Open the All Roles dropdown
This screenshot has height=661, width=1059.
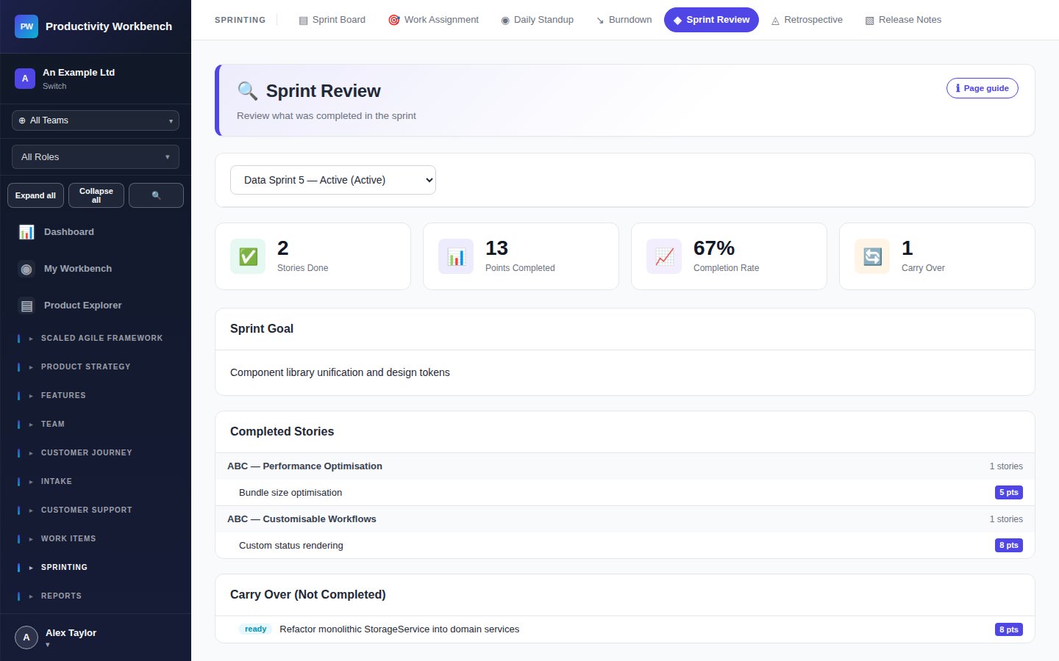point(96,157)
